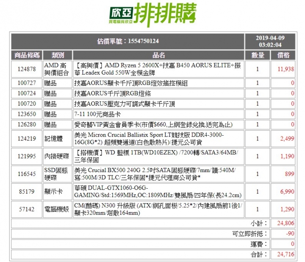Click total value 24,716
Viewport: 305px width, 262px height.
(x=286, y=254)
